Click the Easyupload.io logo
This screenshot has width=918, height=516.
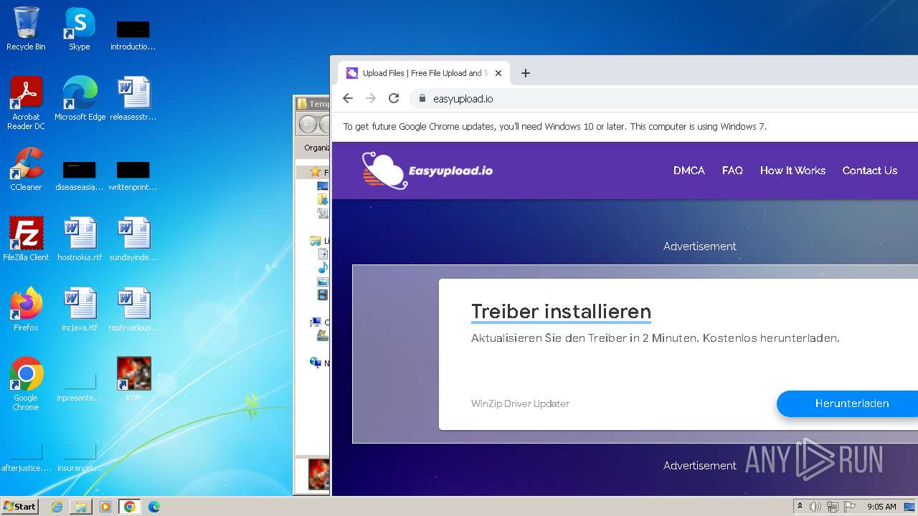427,171
